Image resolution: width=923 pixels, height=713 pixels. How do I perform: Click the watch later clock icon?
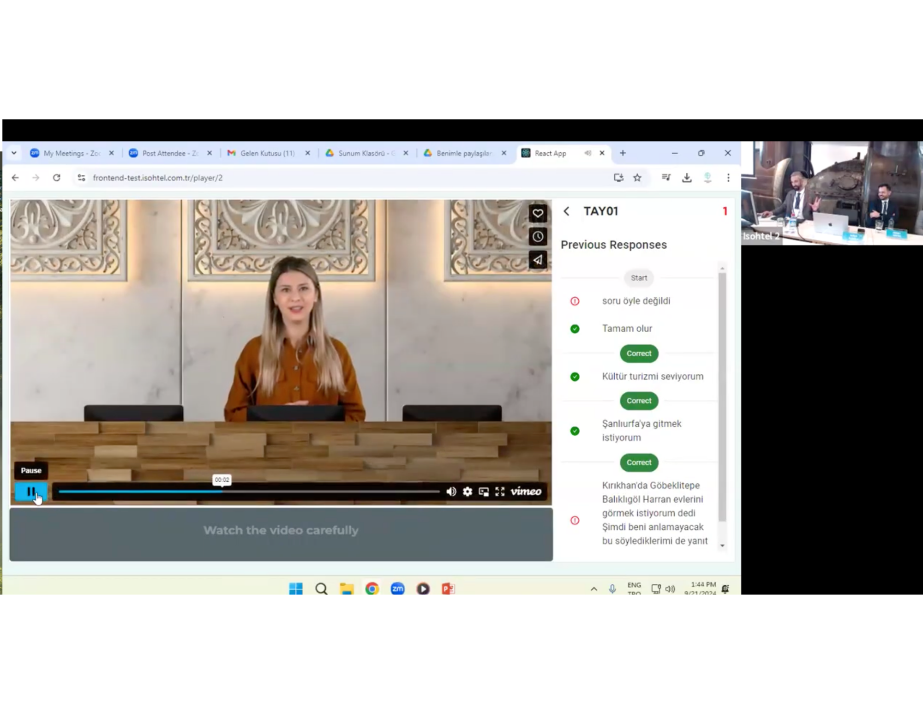click(x=538, y=237)
